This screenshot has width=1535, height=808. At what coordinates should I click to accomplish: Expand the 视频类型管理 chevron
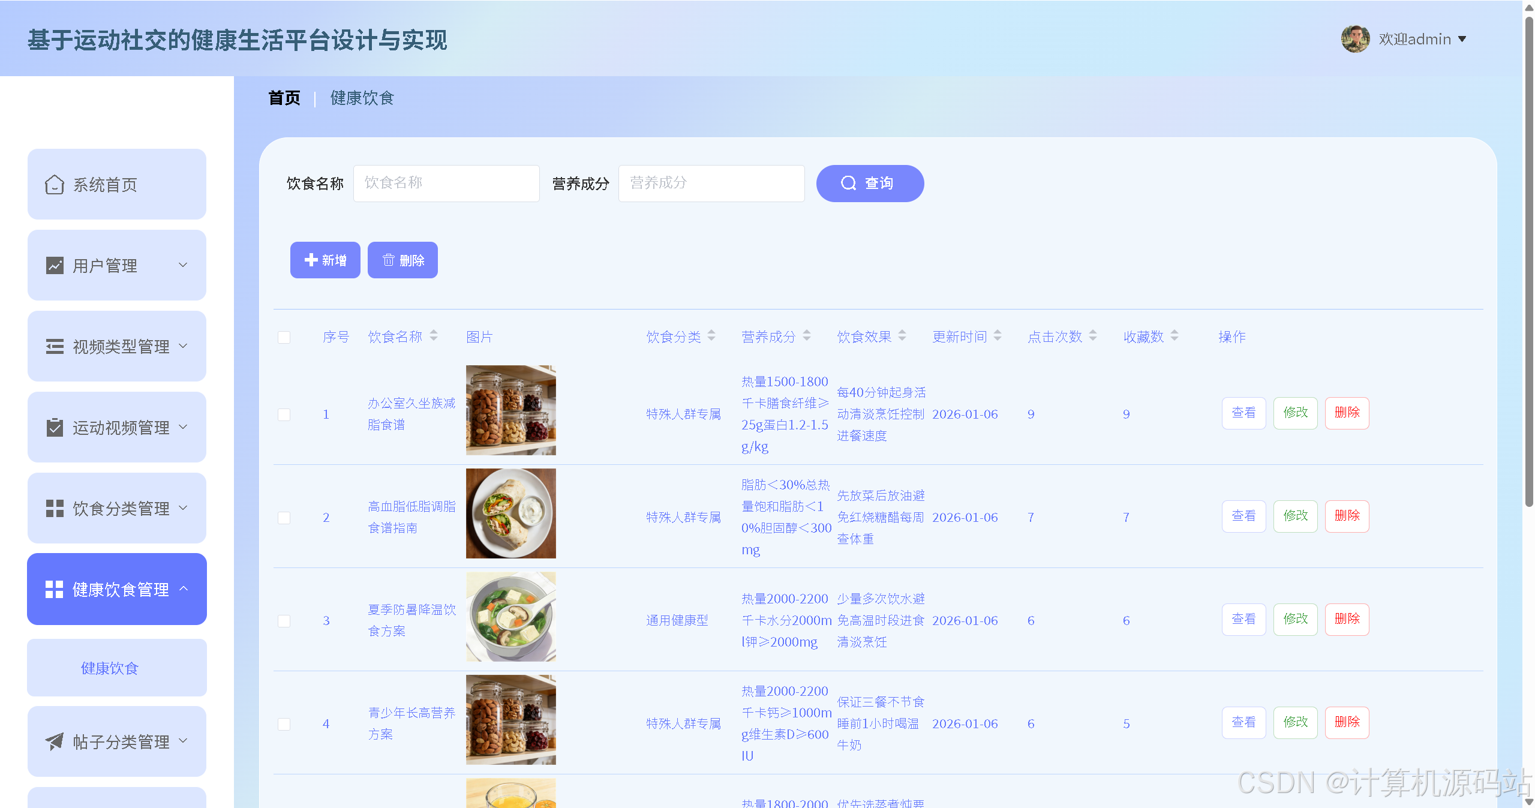point(183,346)
